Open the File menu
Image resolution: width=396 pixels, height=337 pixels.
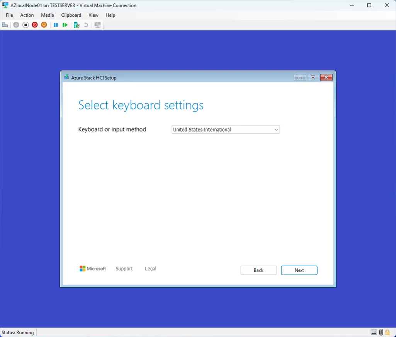point(9,15)
